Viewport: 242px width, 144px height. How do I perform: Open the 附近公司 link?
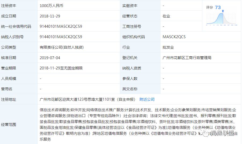(x=147, y=99)
